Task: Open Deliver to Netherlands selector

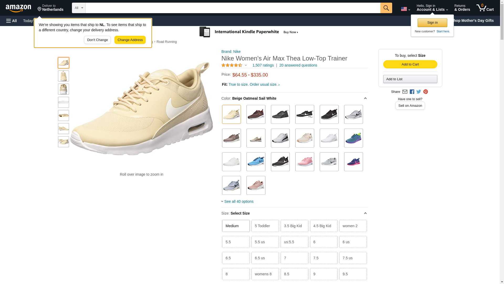Action: (x=50, y=8)
